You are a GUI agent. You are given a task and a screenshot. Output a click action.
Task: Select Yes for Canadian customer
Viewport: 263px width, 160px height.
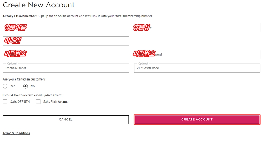pos(5,86)
